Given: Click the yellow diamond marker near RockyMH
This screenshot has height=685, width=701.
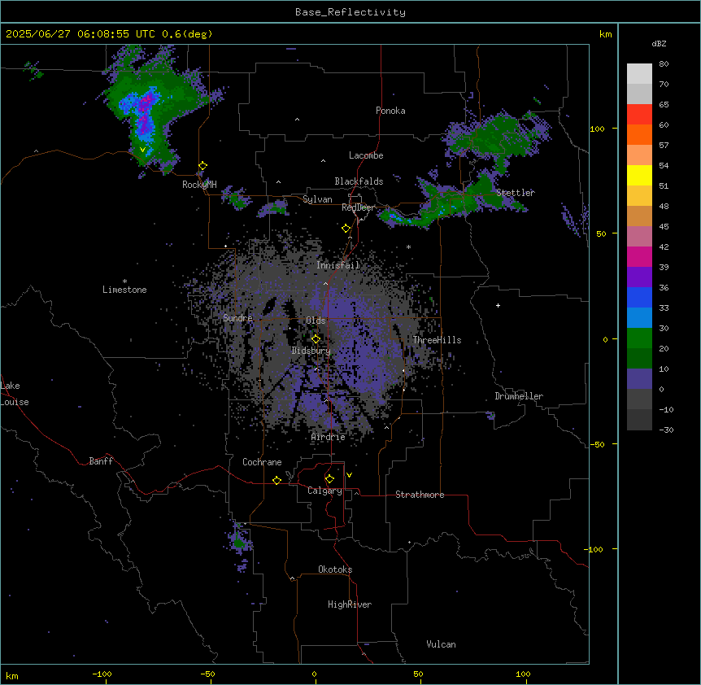Looking at the screenshot, I should [202, 166].
